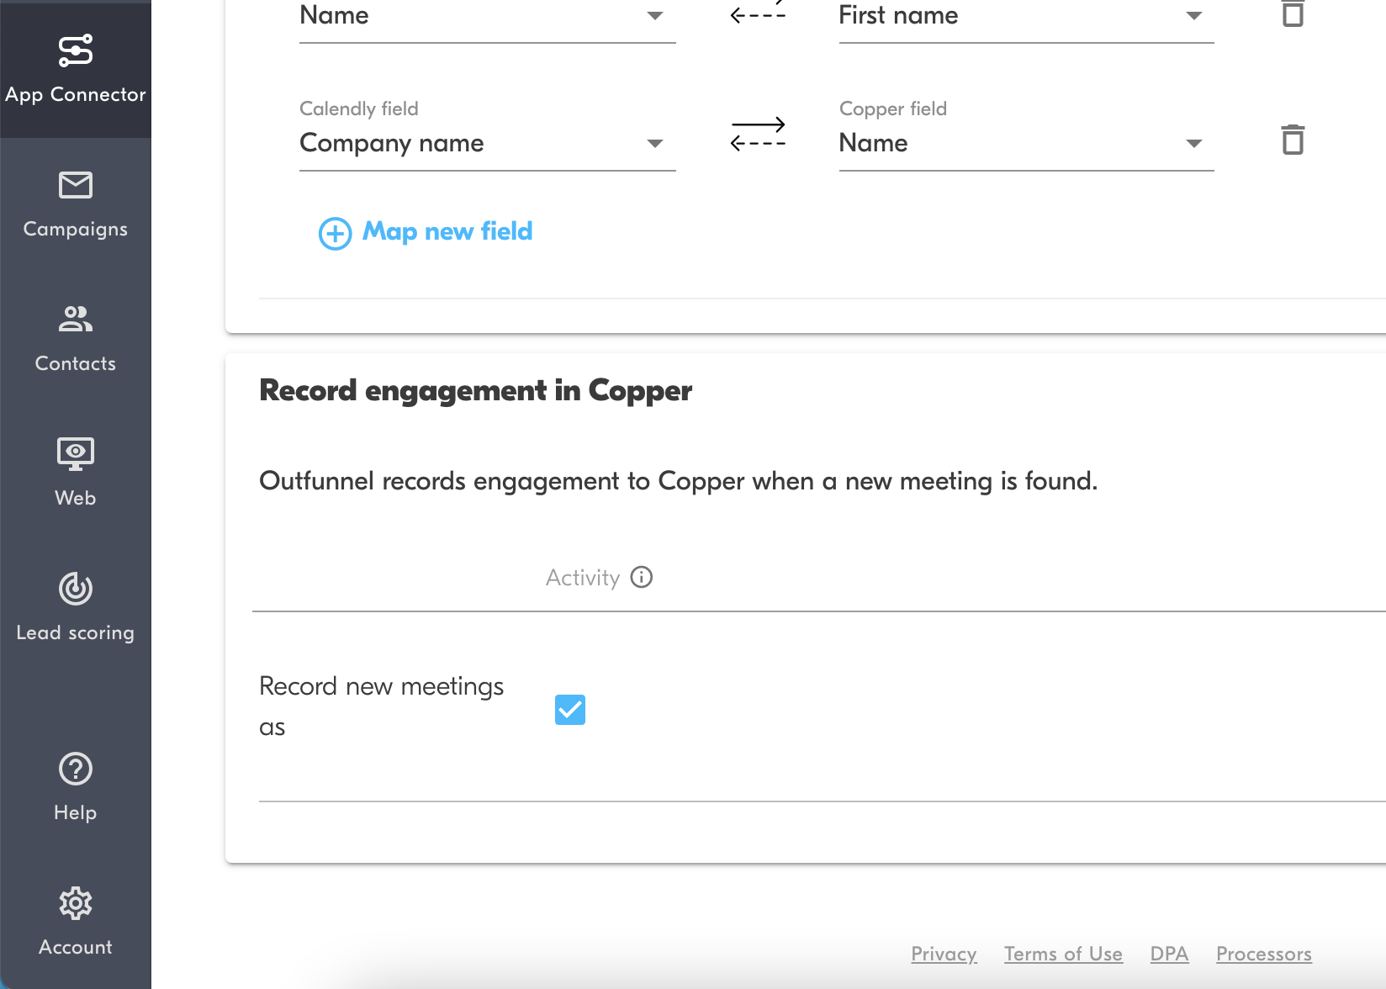The width and height of the screenshot is (1386, 989).
Task: Open the App Connector section
Action: [75, 69]
